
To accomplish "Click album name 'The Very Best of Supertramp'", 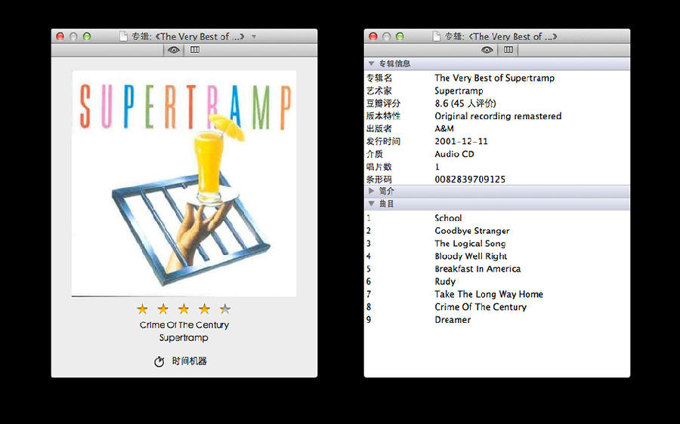I will tap(494, 78).
